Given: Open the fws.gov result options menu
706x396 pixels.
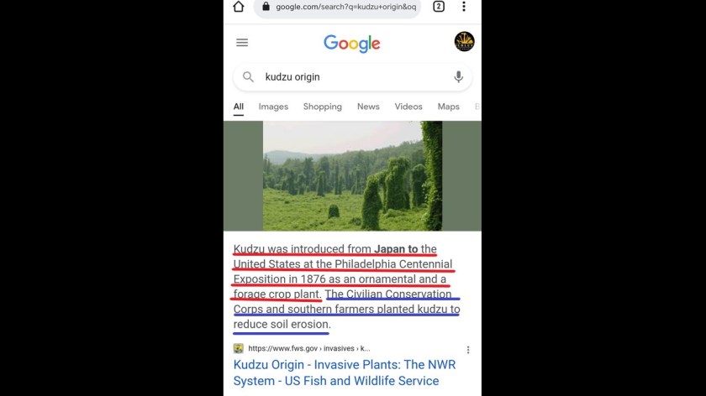Looking at the screenshot, I should pyautogui.click(x=468, y=350).
